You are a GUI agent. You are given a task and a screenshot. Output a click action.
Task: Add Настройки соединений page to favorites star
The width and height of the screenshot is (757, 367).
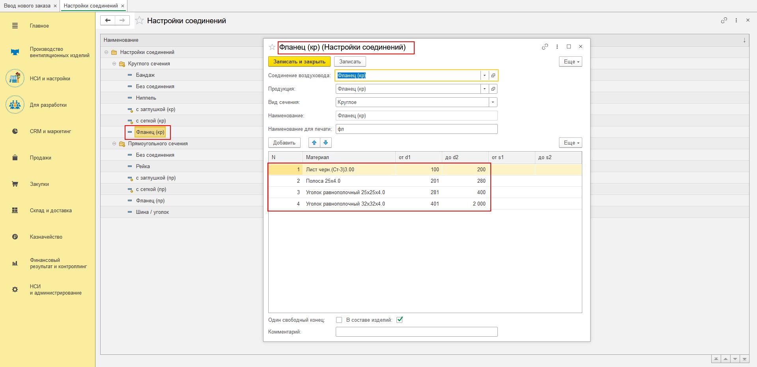click(139, 21)
